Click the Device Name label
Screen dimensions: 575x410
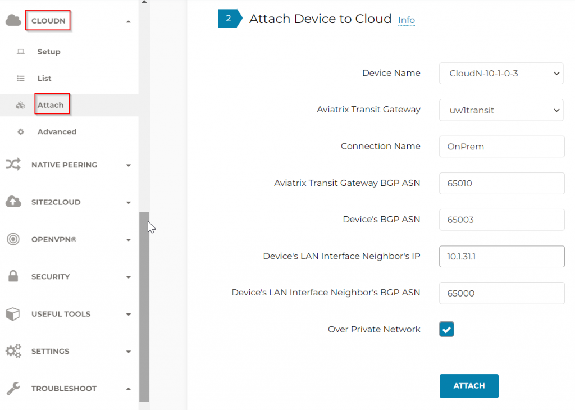point(391,73)
